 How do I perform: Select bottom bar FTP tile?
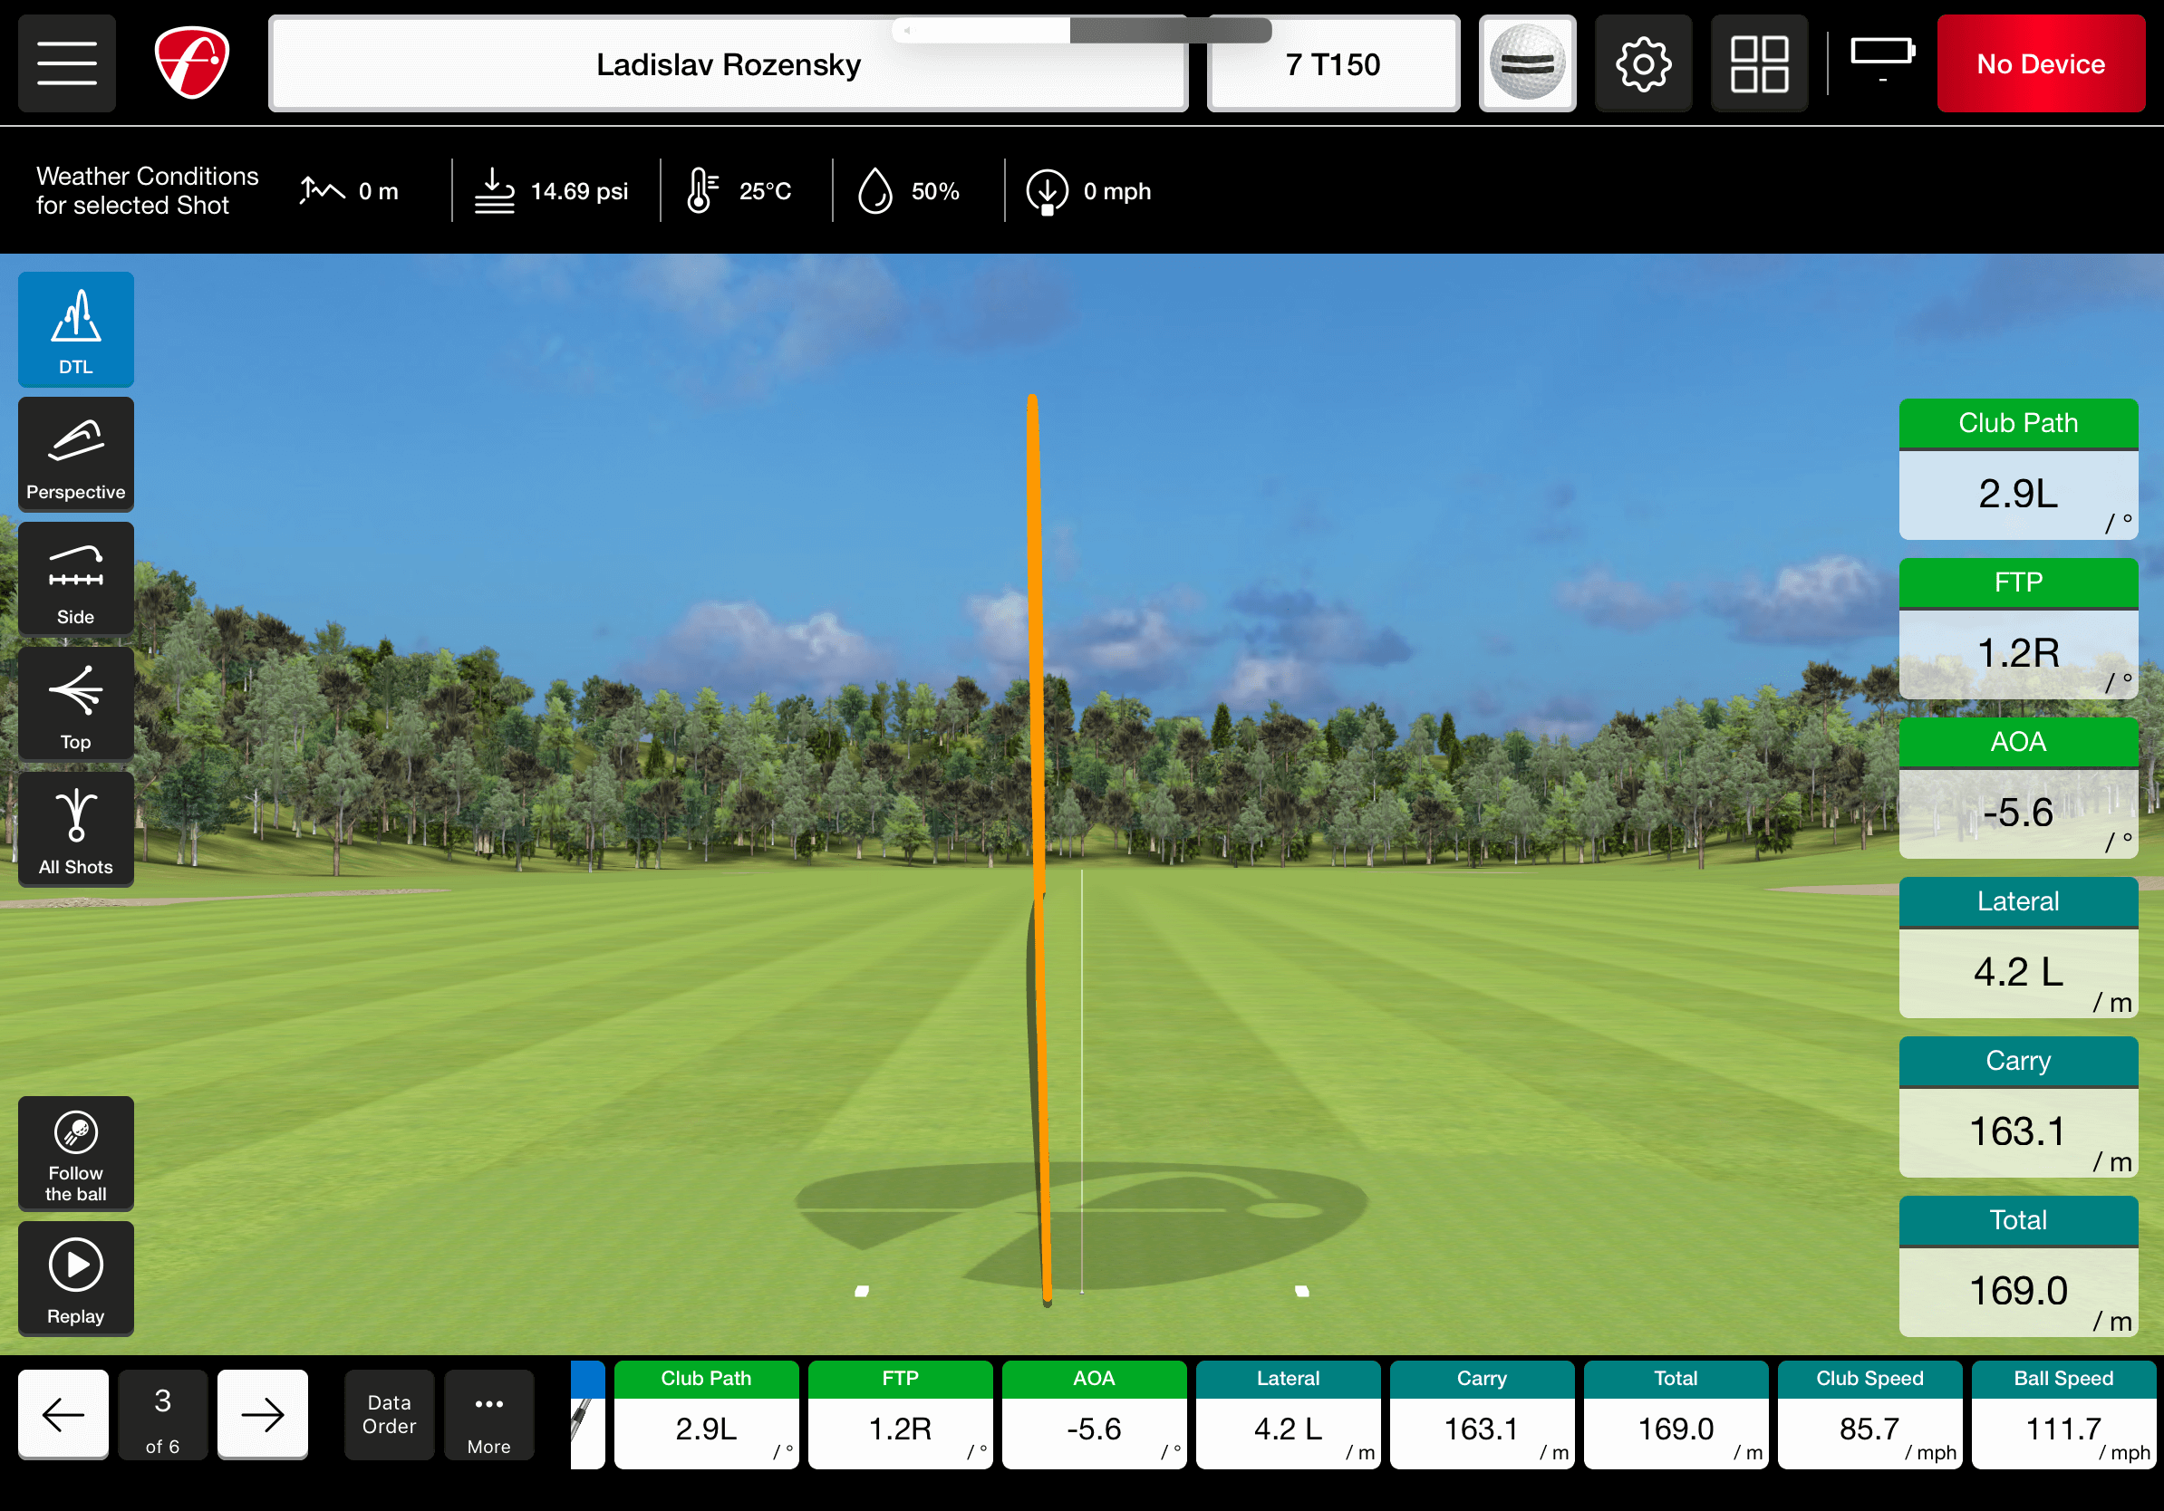tap(900, 1414)
